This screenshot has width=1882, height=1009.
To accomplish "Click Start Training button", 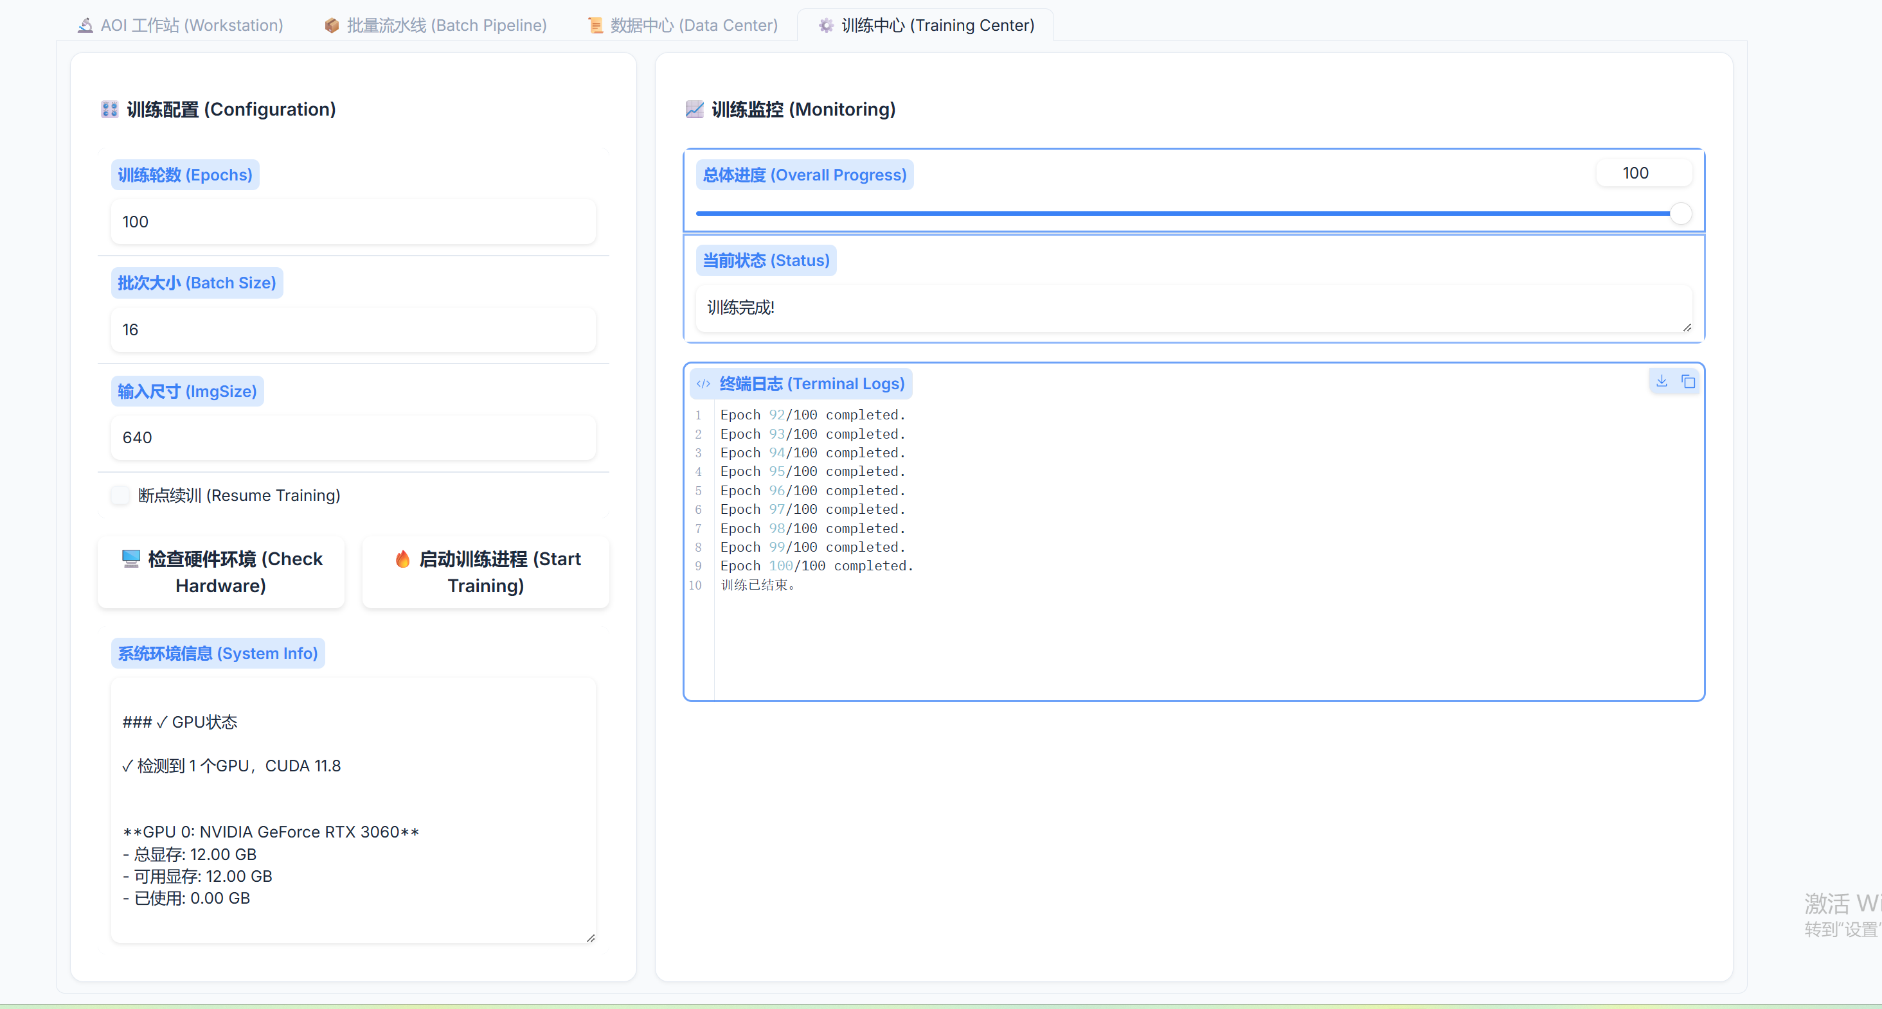I will tap(486, 572).
